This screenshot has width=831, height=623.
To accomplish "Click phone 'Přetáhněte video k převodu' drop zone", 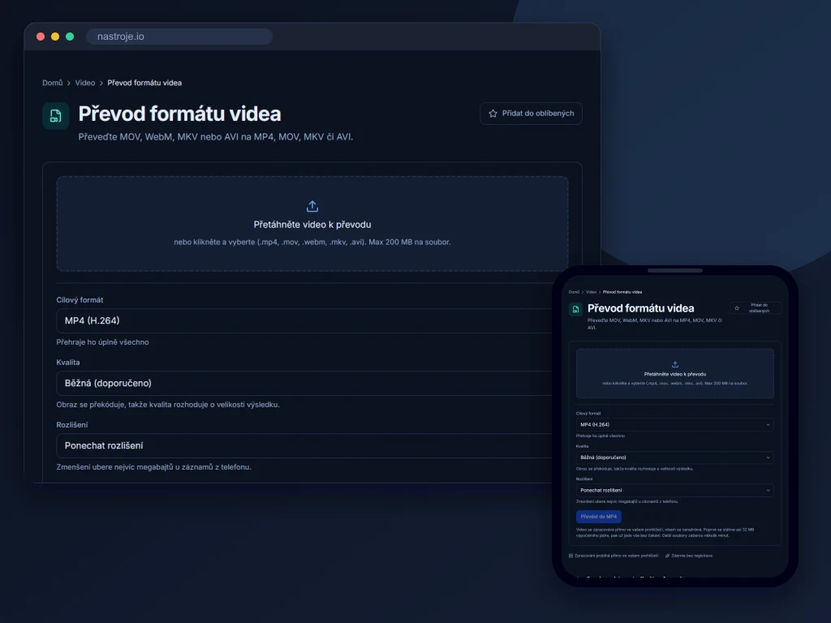I will tap(674, 373).
